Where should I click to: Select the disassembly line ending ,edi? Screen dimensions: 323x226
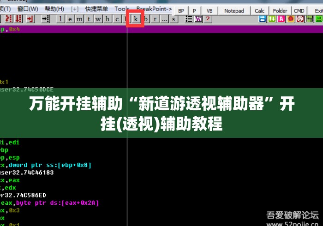point(10,142)
